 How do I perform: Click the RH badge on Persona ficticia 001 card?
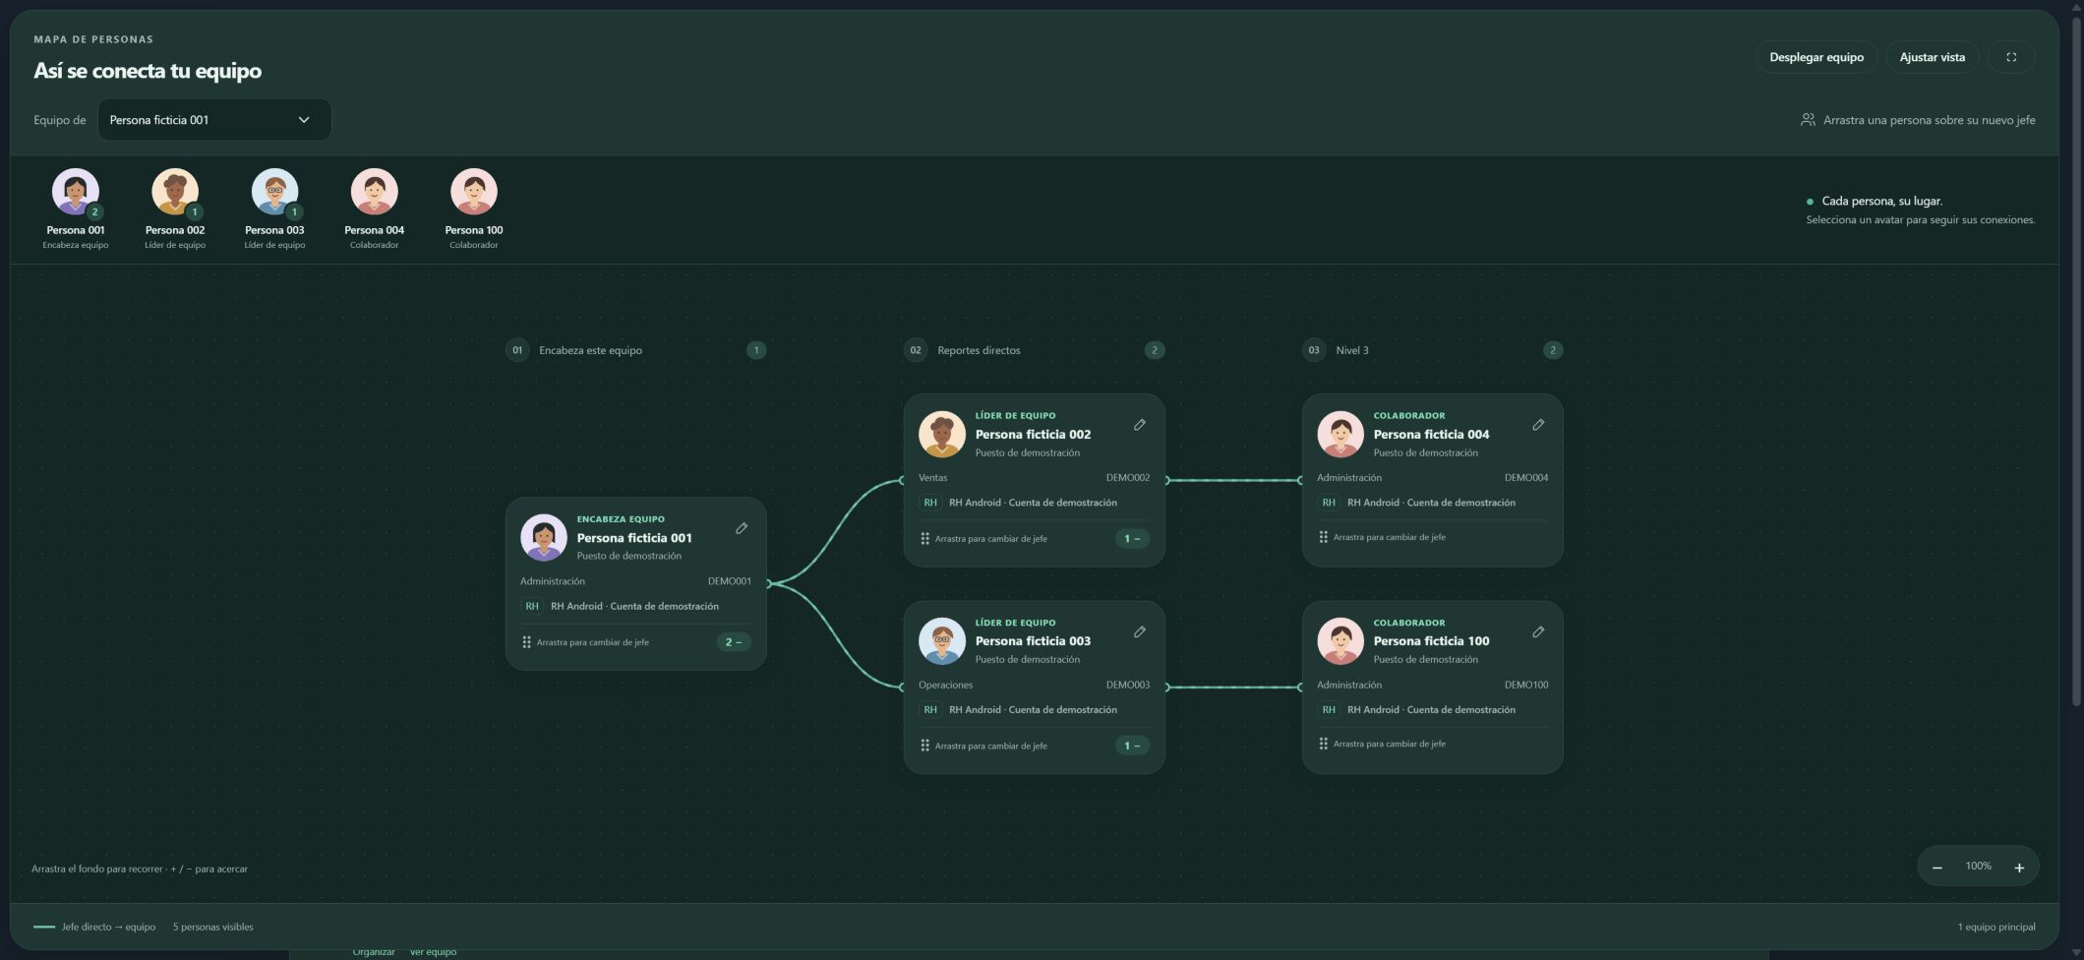[x=532, y=607]
